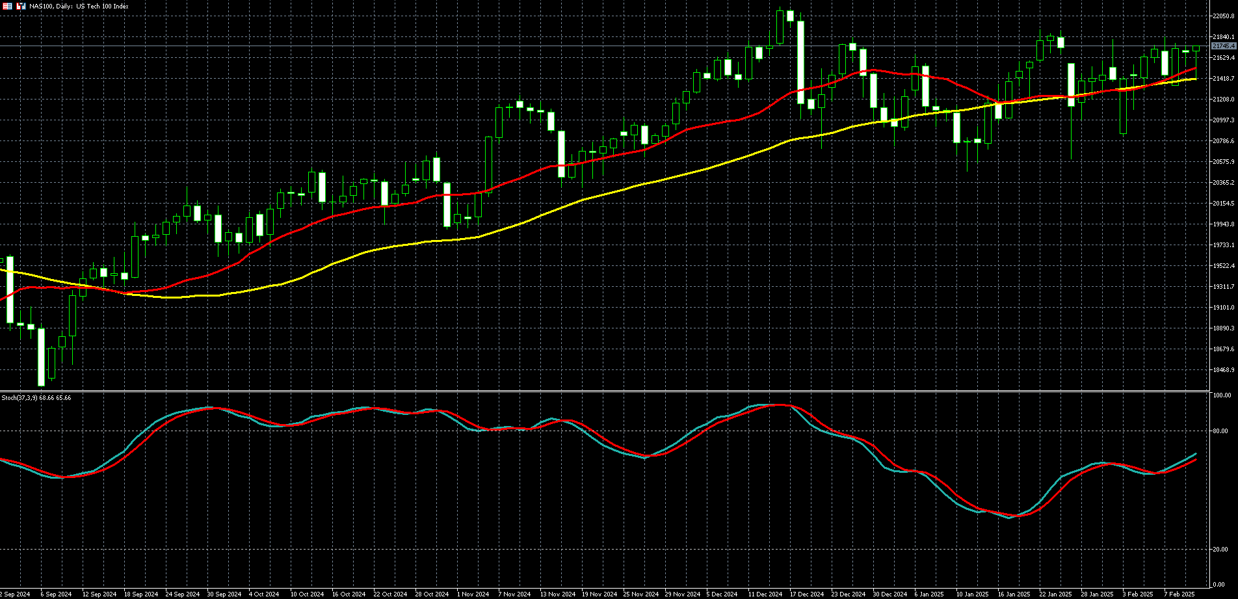The width and height of the screenshot is (1238, 599).
Task: Select the NAS100 Daily chart title text
Action: (79, 7)
